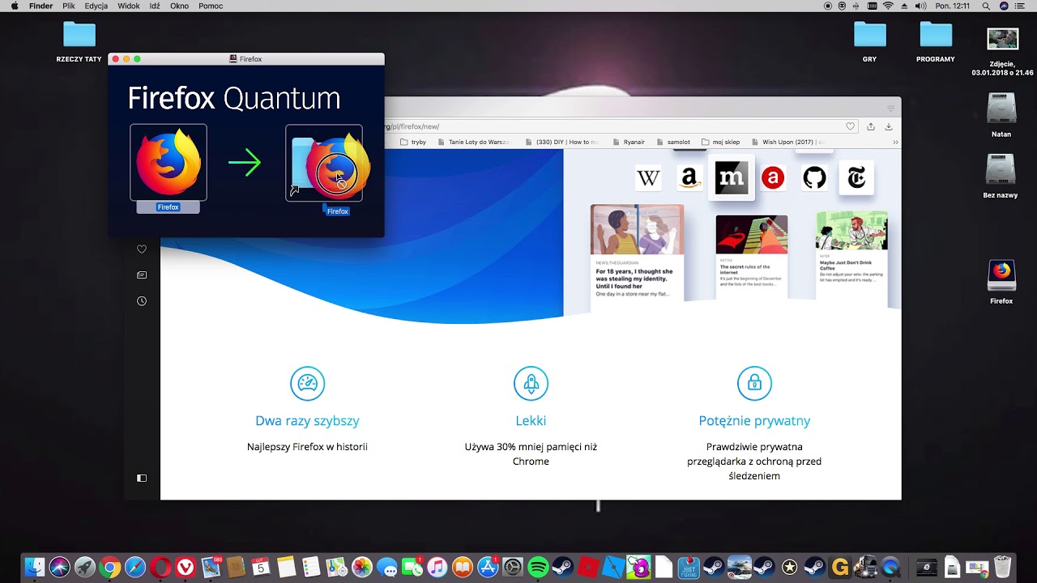Select the RZECZY TATY desktop folder

[x=79, y=42]
